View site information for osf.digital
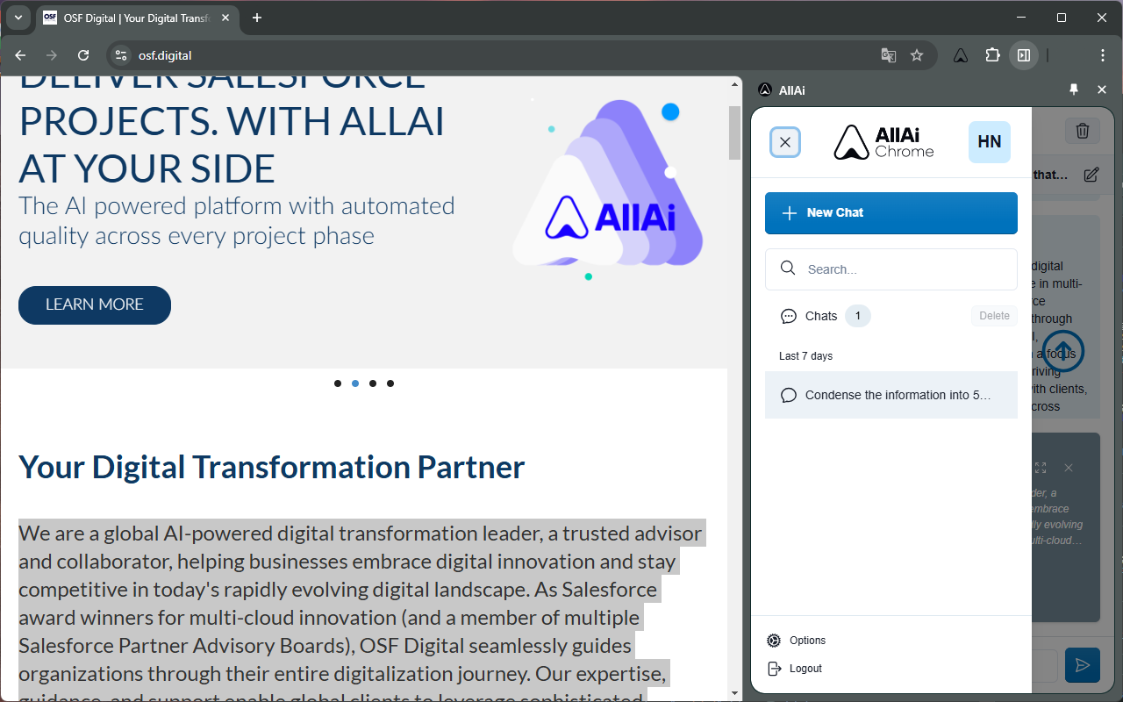Image resolution: width=1123 pixels, height=702 pixels. click(122, 55)
